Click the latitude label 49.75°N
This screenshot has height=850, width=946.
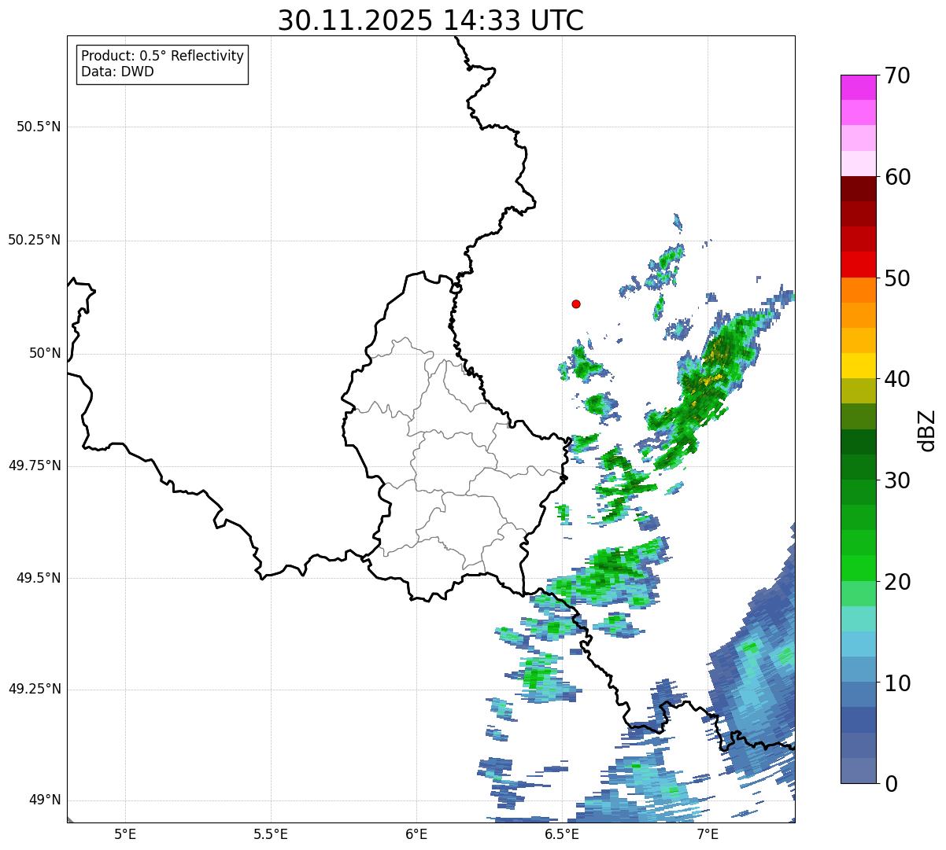pos(34,465)
